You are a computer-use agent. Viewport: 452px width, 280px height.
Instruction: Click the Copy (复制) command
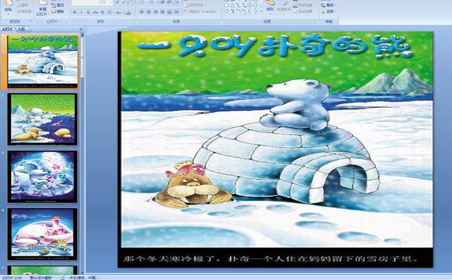click(24, 5)
